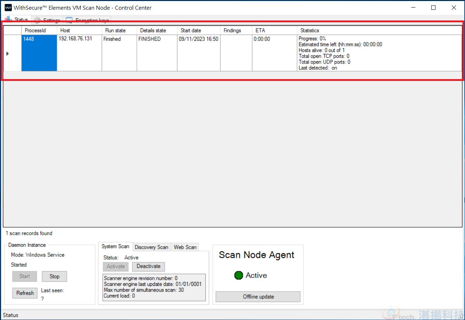Click the Statistics column header
The width and height of the screenshot is (465, 320).
click(379, 31)
